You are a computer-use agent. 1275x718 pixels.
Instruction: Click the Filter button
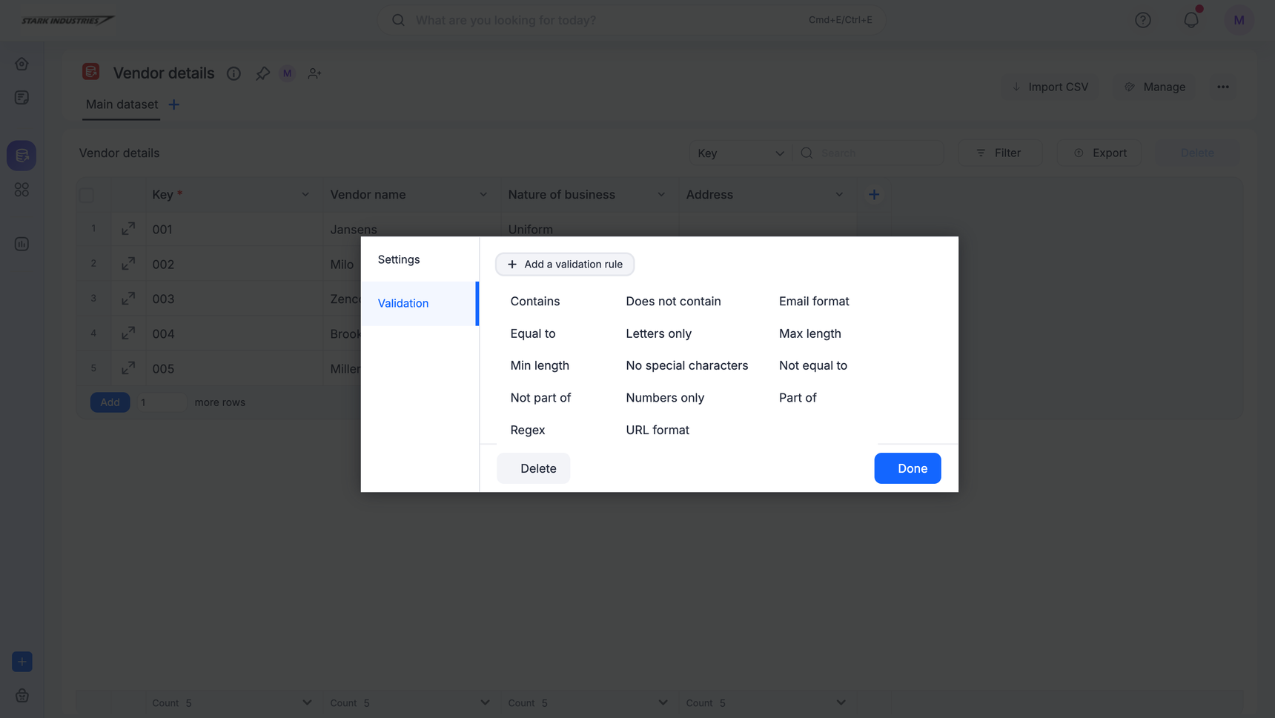[x=1000, y=153]
